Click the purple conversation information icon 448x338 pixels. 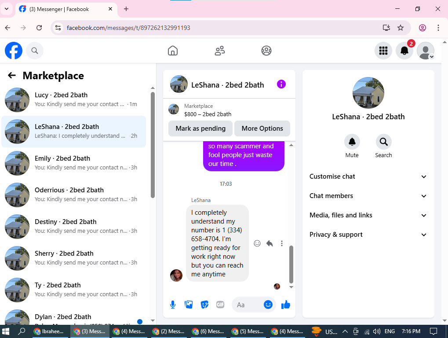(281, 84)
